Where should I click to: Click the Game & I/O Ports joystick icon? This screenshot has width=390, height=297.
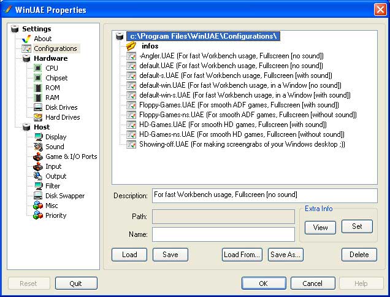(38, 156)
